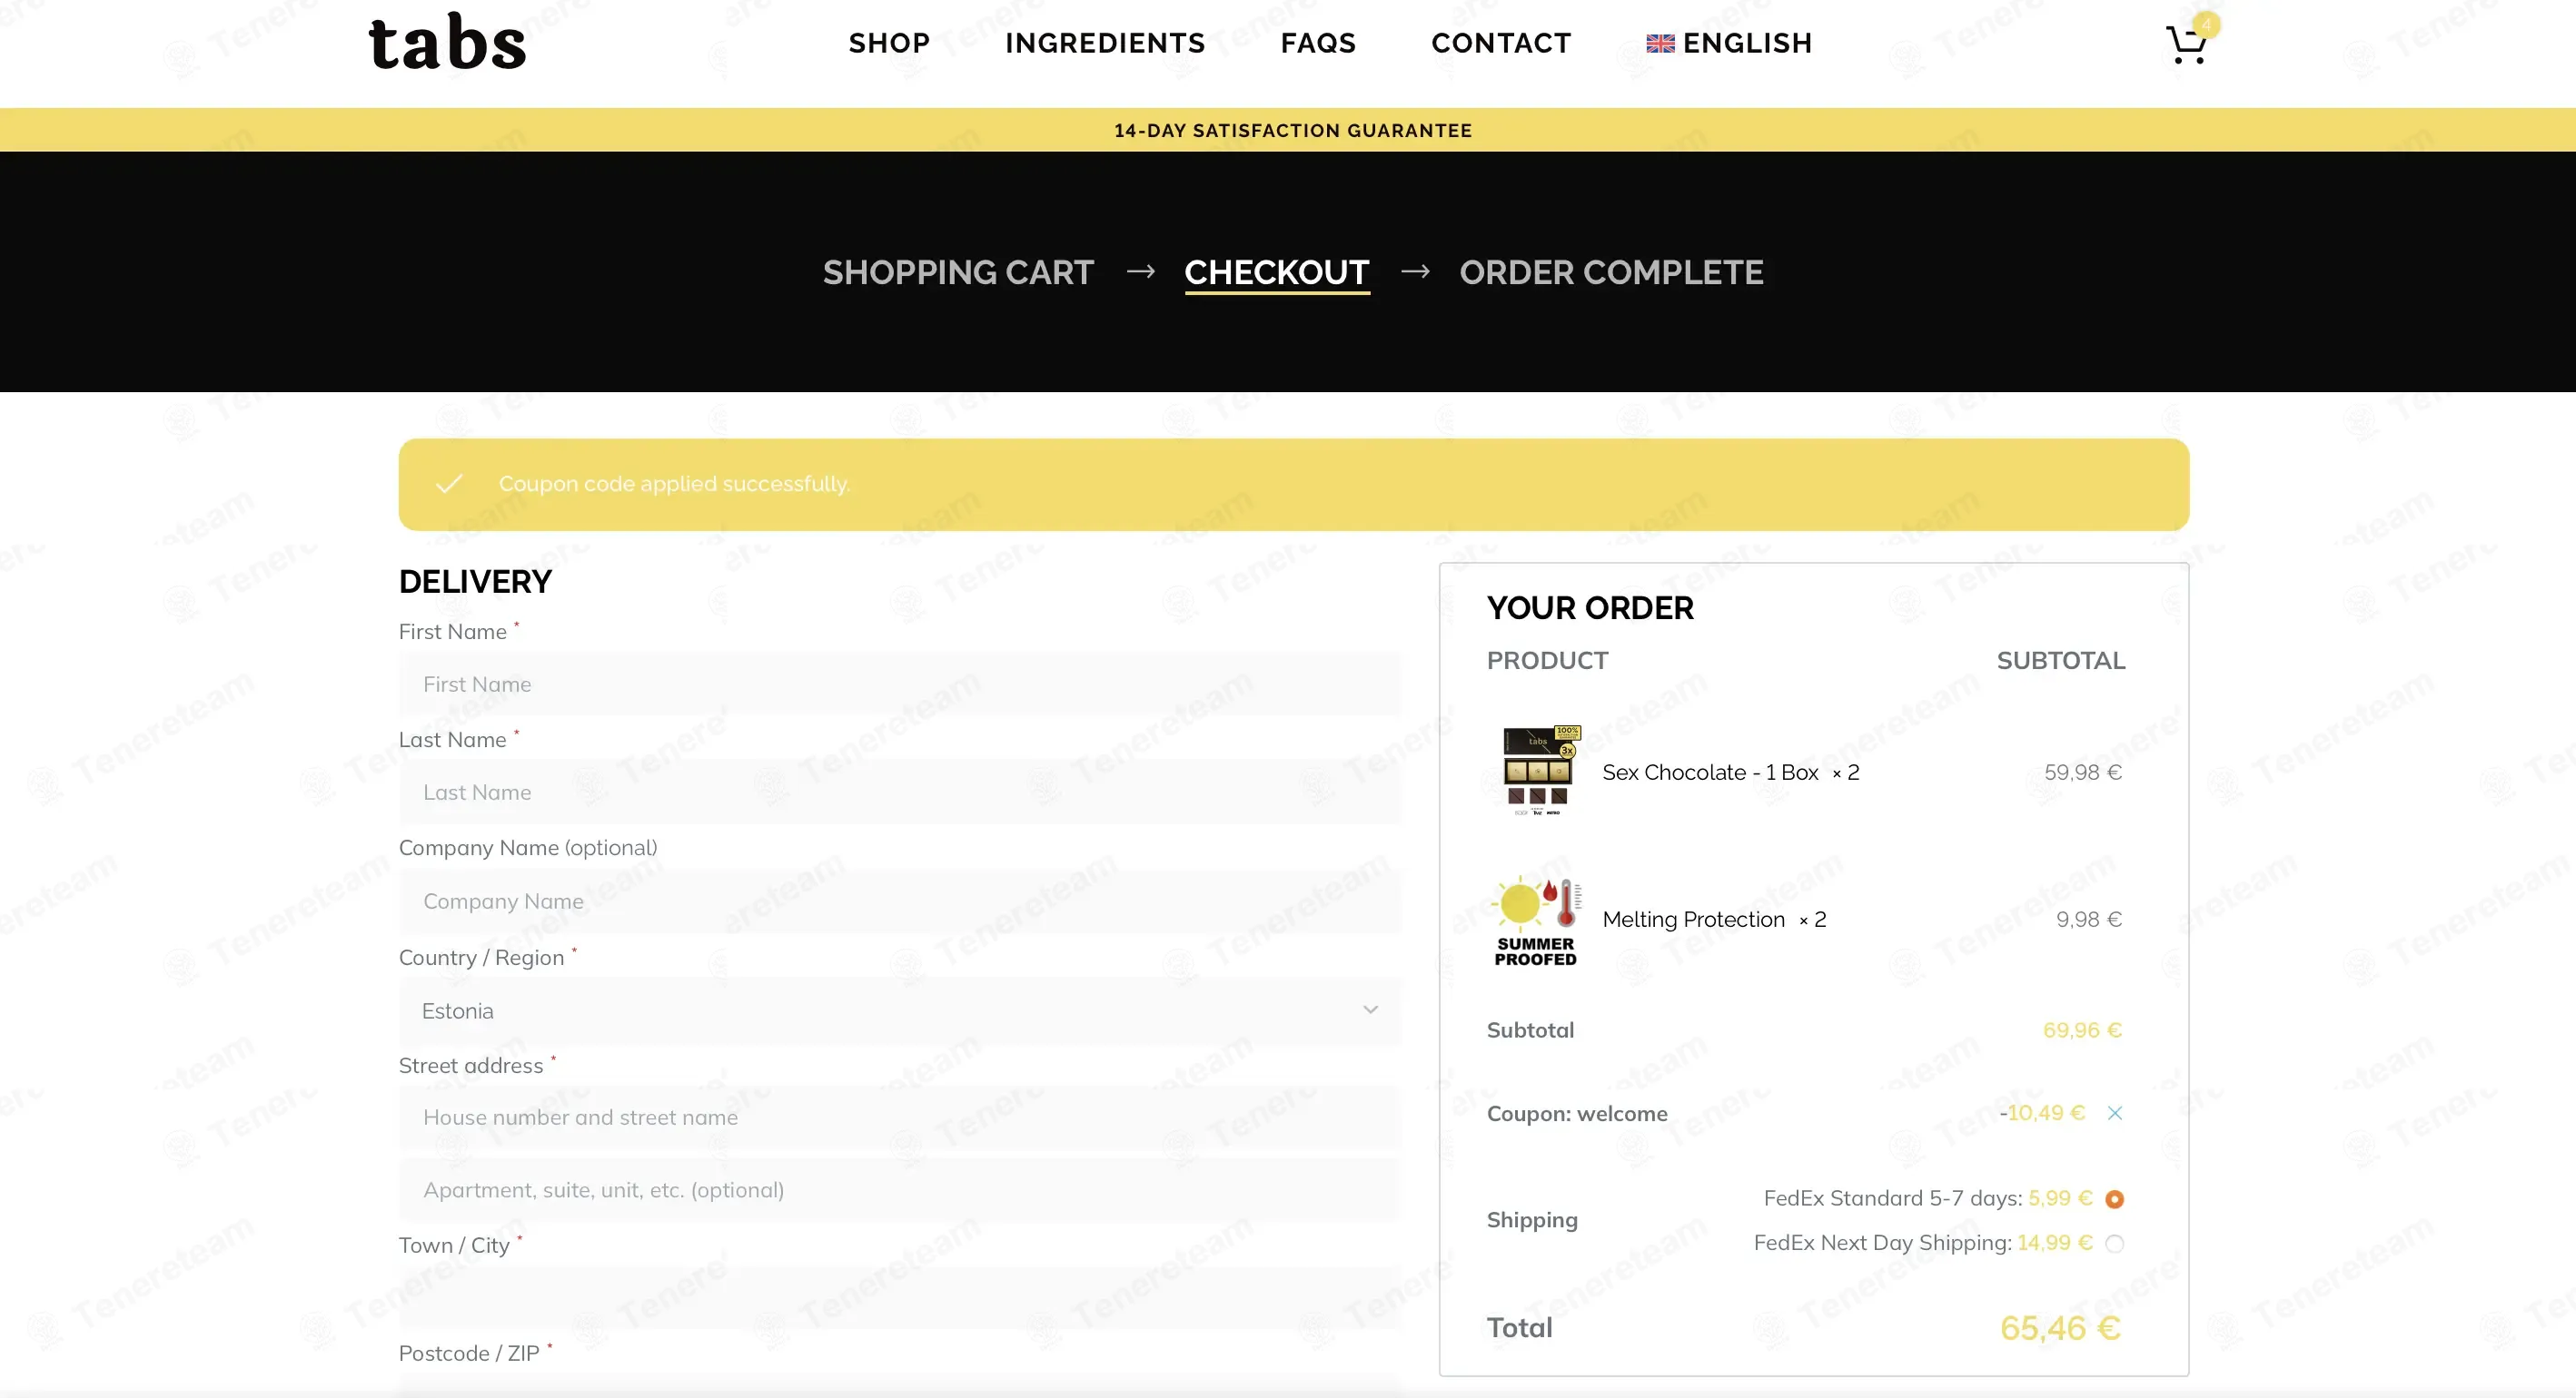
Task: Click the Apartment, suite, unit field
Action: pos(900,1190)
